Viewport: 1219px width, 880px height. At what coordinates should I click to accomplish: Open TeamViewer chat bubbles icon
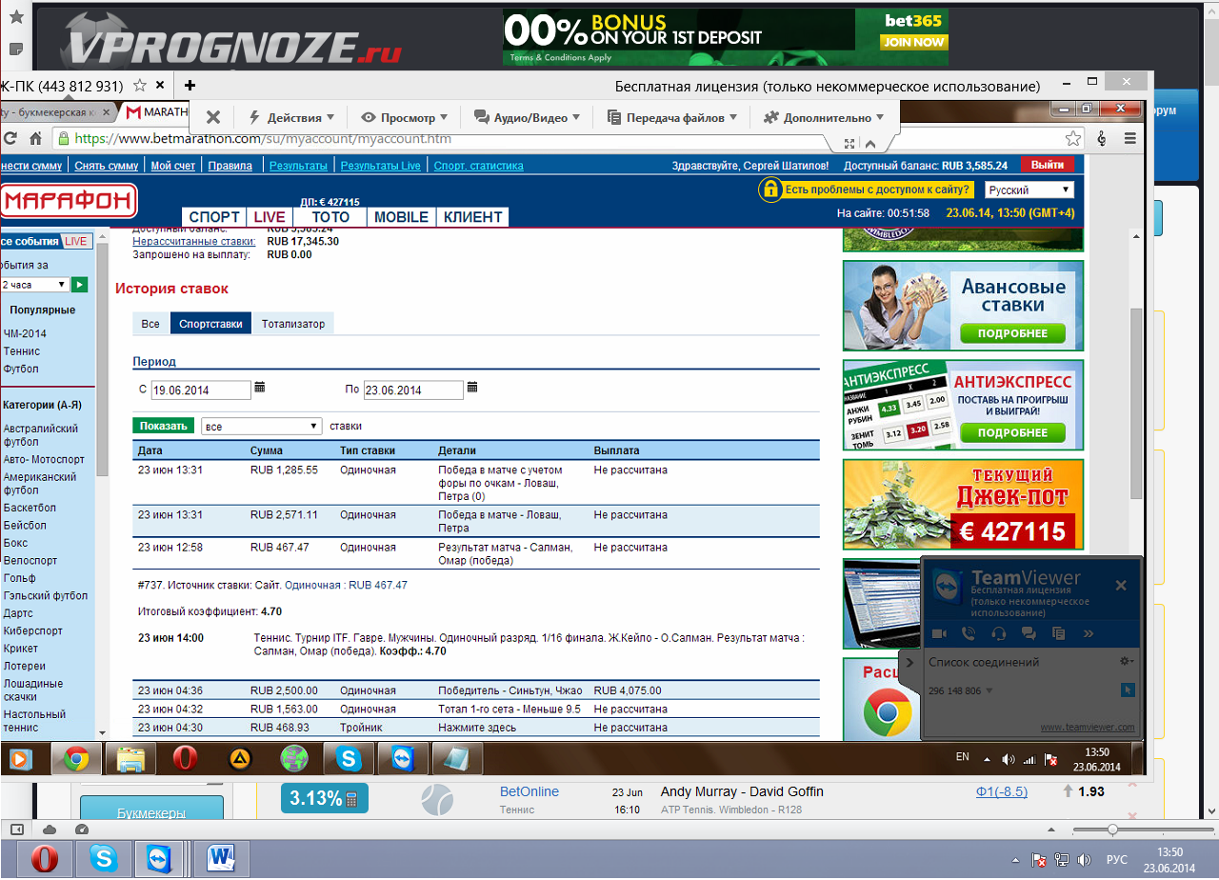pyautogui.click(x=1029, y=633)
